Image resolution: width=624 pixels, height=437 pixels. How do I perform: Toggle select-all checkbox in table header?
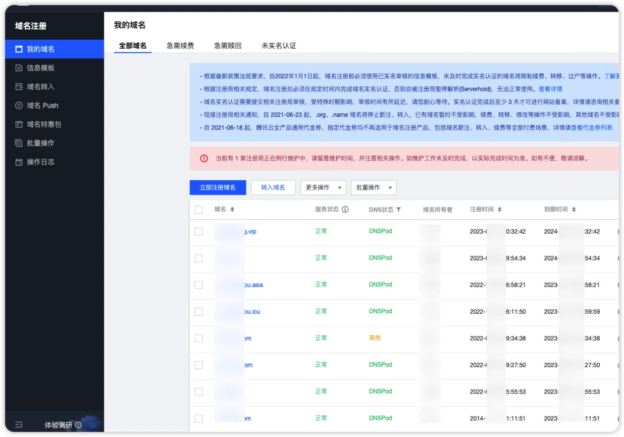point(199,210)
